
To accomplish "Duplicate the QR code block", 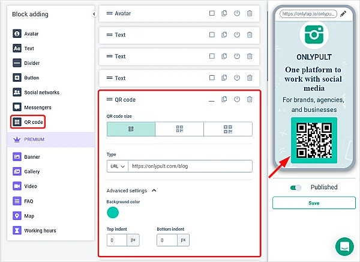I will [x=224, y=100].
